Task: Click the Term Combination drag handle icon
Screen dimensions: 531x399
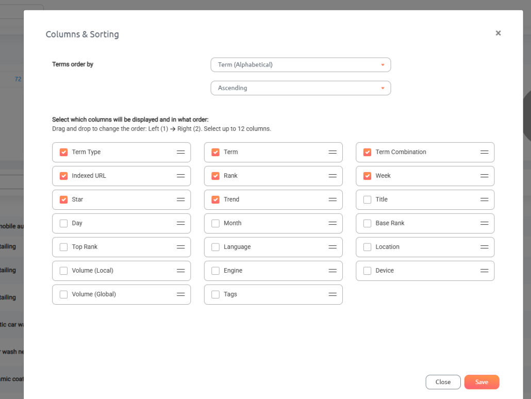Action: [x=484, y=152]
